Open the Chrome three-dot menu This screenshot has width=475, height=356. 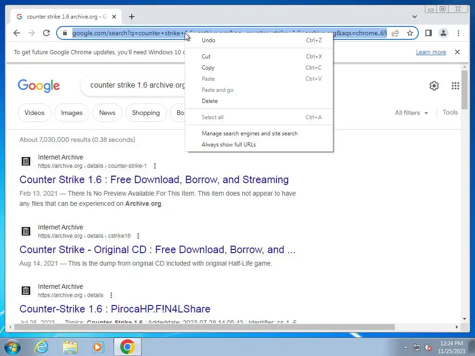[458, 33]
